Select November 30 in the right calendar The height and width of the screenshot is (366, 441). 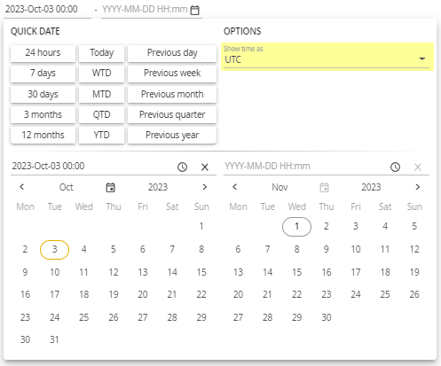click(x=327, y=317)
